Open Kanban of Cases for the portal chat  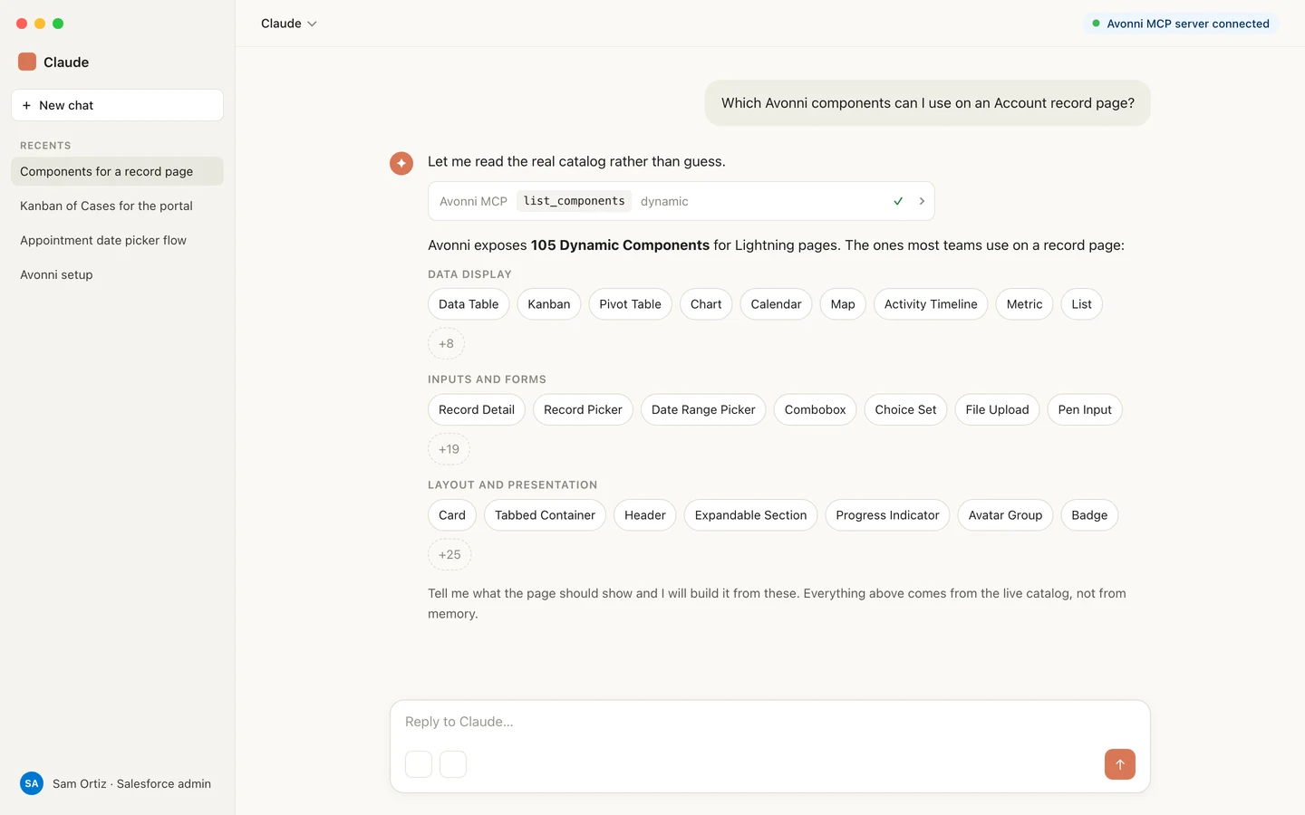tap(117, 206)
